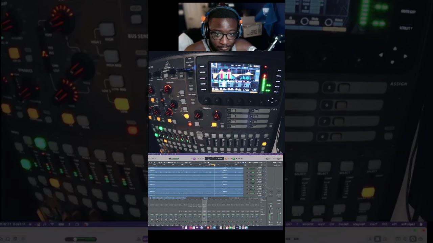Image resolution: width=433 pixels, height=243 pixels.
Task: Toggle the yellow Cycle mode button in Logic
Action: tap(226, 159)
